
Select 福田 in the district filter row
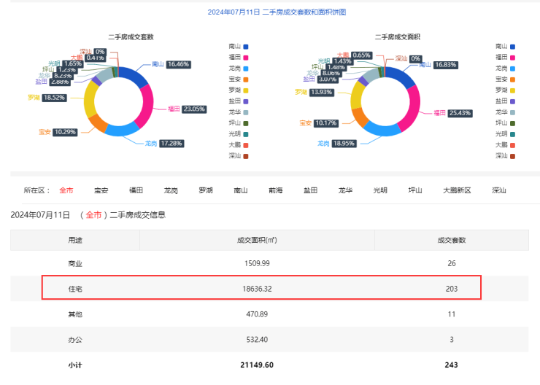pyautogui.click(x=136, y=190)
